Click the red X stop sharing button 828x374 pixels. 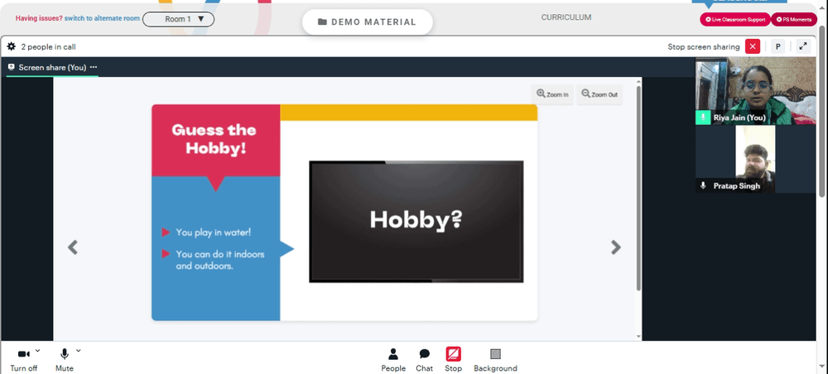coord(753,46)
